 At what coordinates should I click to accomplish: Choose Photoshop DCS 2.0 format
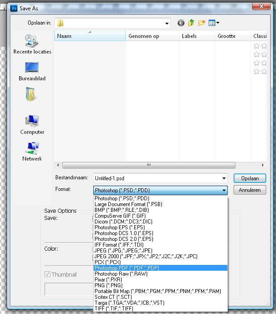click(x=161, y=239)
